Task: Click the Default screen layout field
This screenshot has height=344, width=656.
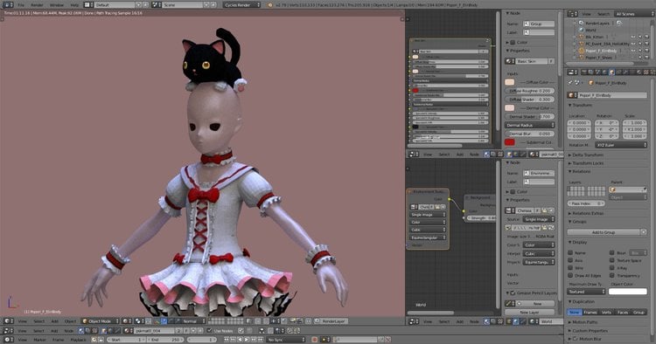Action: [x=115, y=5]
